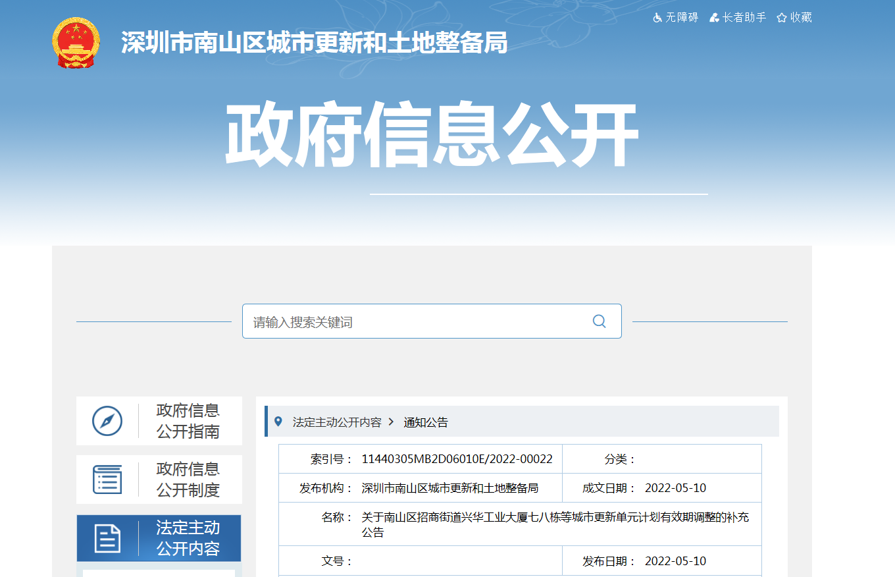Image resolution: width=895 pixels, height=577 pixels.
Task: Click the national emblem logo
Action: click(76, 43)
